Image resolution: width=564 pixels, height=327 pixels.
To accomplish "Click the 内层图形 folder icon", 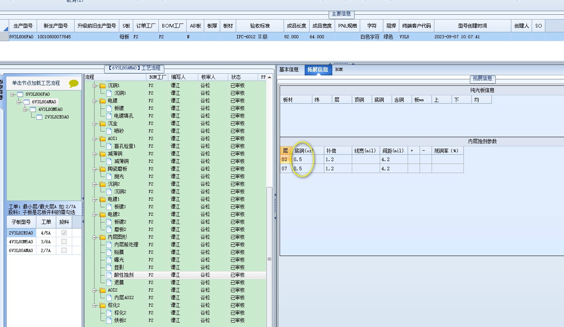I will 103,237.
